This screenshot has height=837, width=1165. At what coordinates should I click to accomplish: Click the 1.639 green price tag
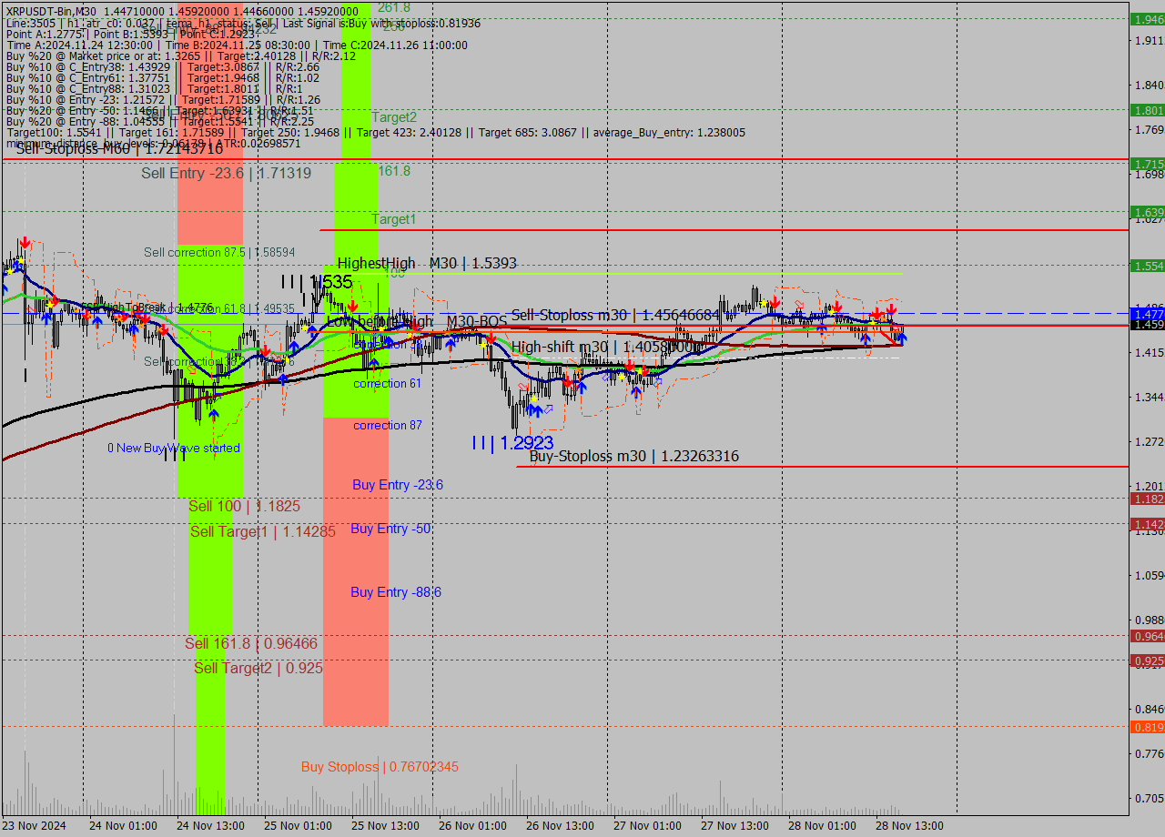(1148, 212)
